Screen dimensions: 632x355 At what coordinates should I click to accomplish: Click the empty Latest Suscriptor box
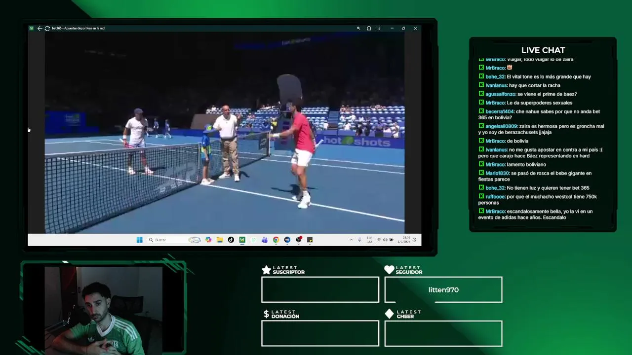(x=320, y=289)
